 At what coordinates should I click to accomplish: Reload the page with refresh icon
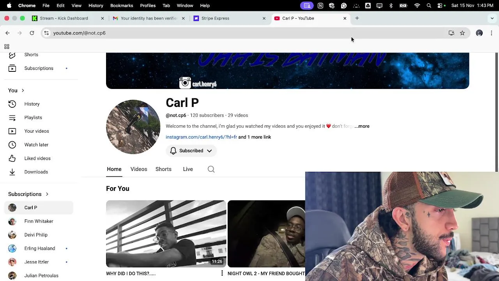pos(32,33)
